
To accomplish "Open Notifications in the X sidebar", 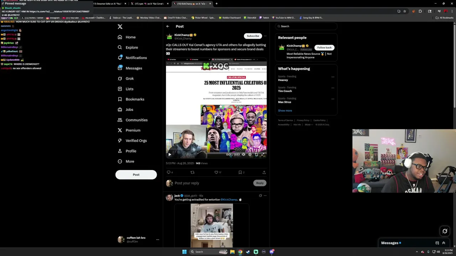I will [132, 58].
